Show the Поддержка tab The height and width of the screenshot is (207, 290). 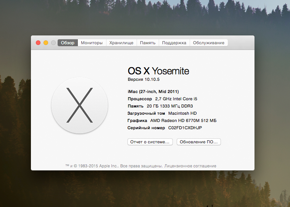pyautogui.click(x=174, y=43)
